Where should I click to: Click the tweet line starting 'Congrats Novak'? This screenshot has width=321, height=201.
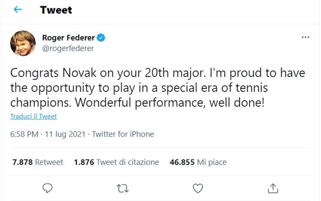(157, 73)
